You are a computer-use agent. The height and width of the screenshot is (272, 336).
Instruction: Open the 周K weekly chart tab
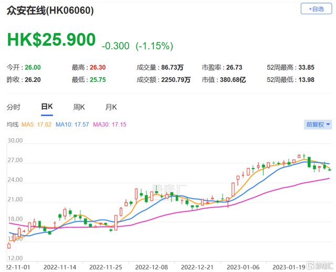79,107
